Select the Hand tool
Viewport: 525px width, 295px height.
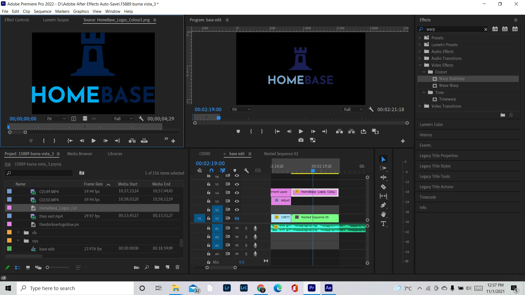coord(383,214)
